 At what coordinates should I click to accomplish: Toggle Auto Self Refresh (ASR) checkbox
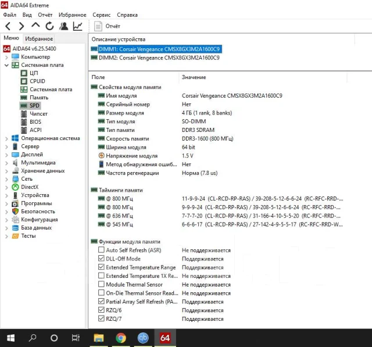[x=101, y=250]
